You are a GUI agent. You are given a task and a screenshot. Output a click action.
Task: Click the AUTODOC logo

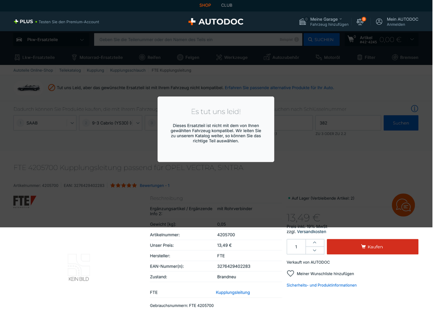(x=216, y=22)
